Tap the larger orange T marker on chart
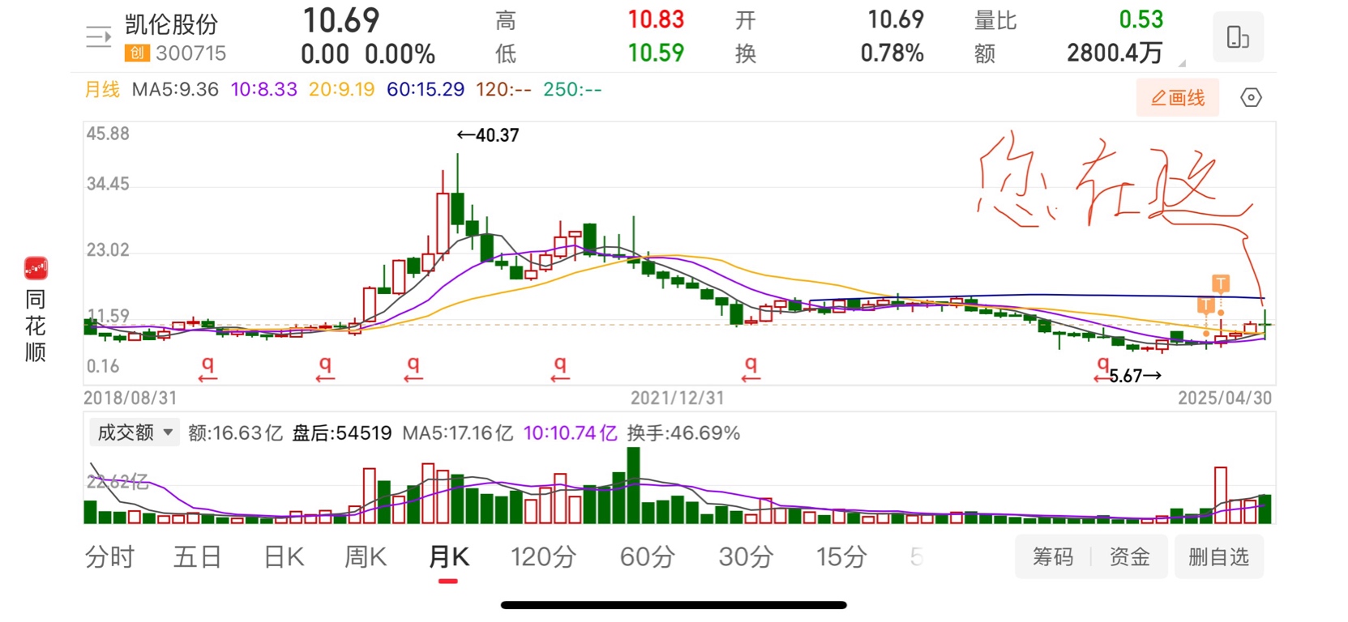The image size is (1348, 622). pyautogui.click(x=1221, y=283)
